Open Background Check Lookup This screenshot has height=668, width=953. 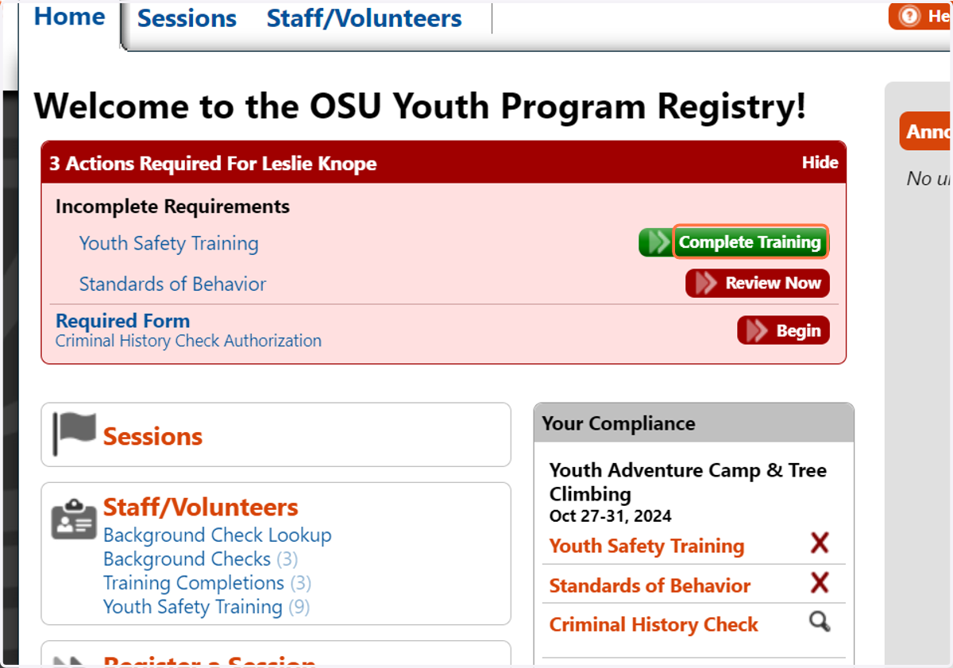coord(218,535)
